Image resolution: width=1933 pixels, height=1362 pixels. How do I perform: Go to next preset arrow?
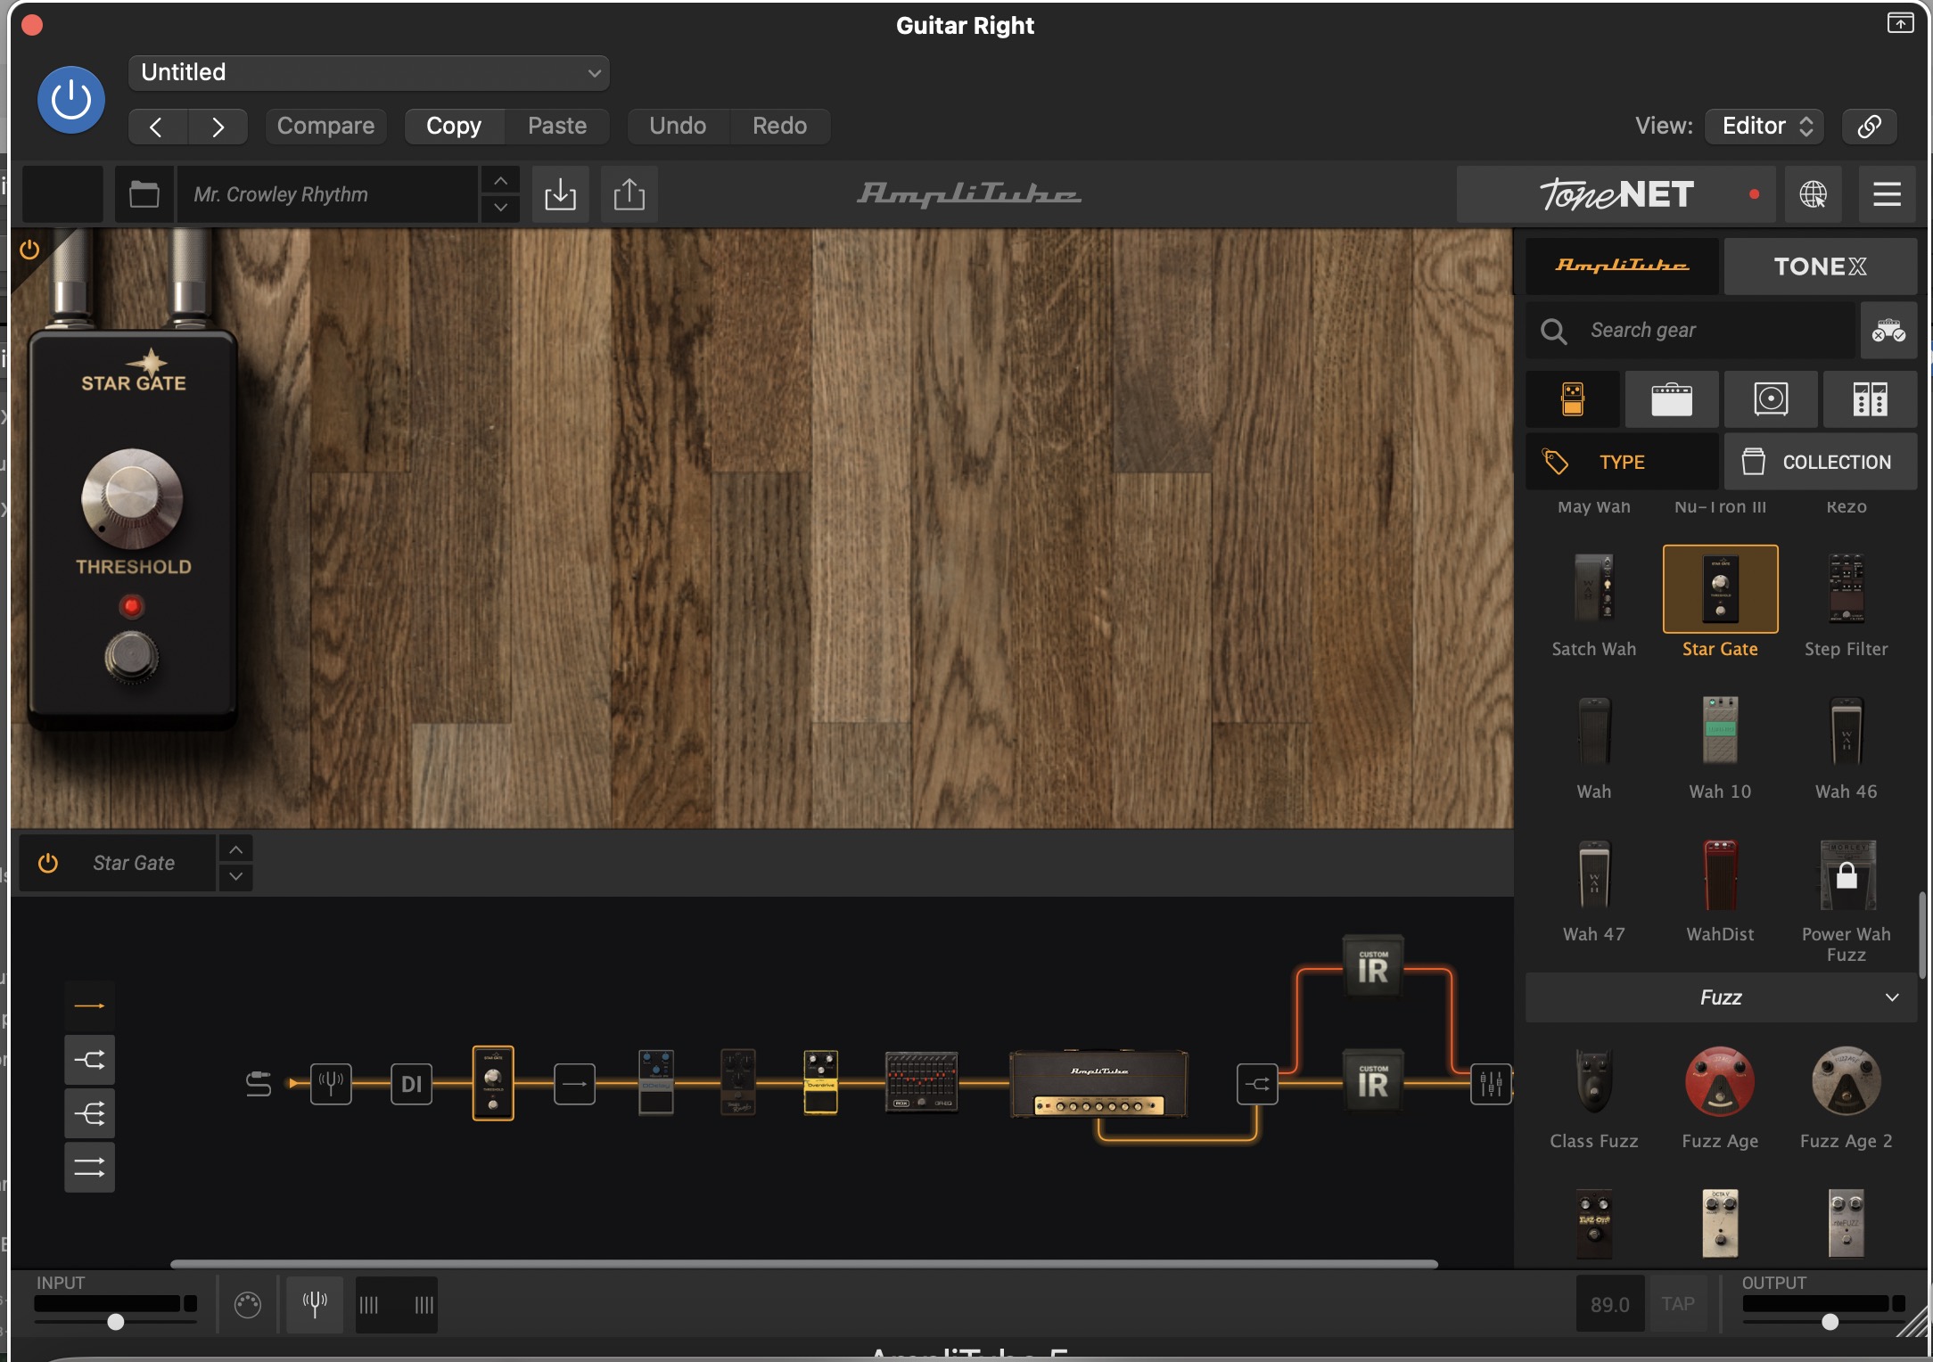point(218,127)
